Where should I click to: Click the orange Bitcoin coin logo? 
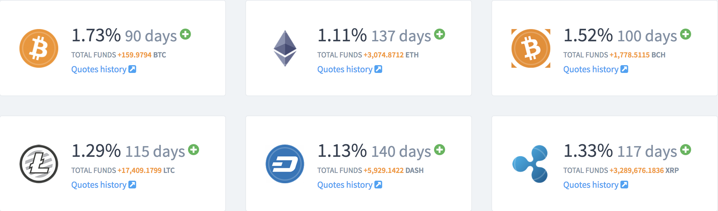click(39, 48)
